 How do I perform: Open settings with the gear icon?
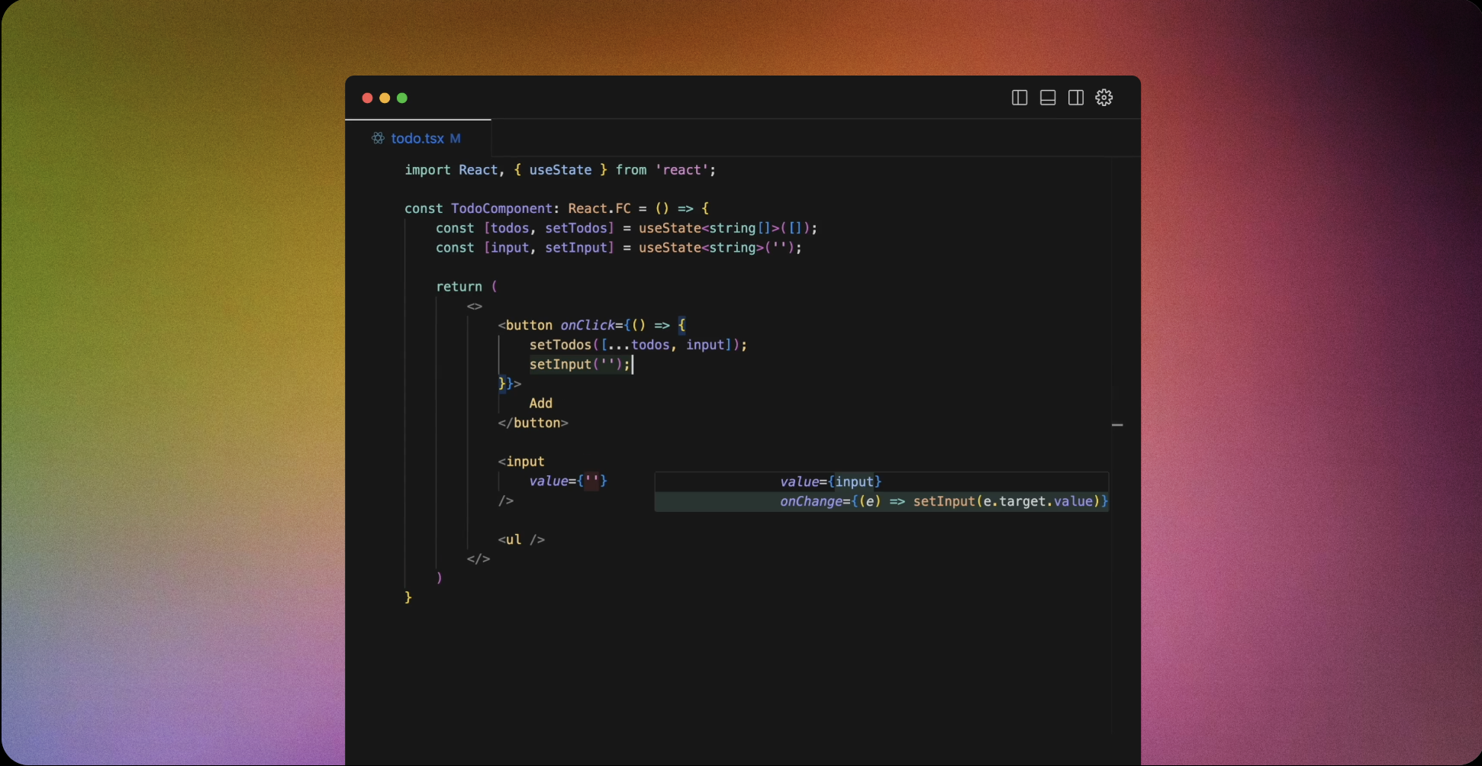click(x=1104, y=98)
